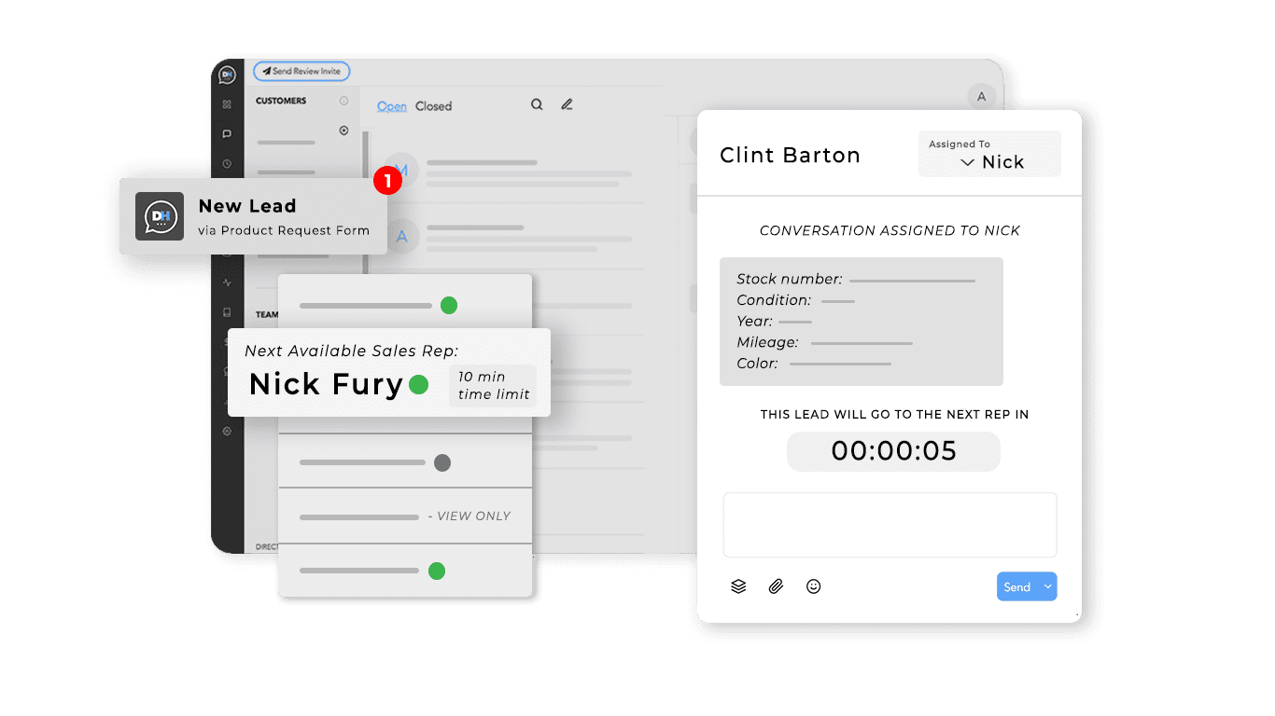Click the clock history sidebar icon
This screenshot has height=716, width=1275.
(x=226, y=163)
